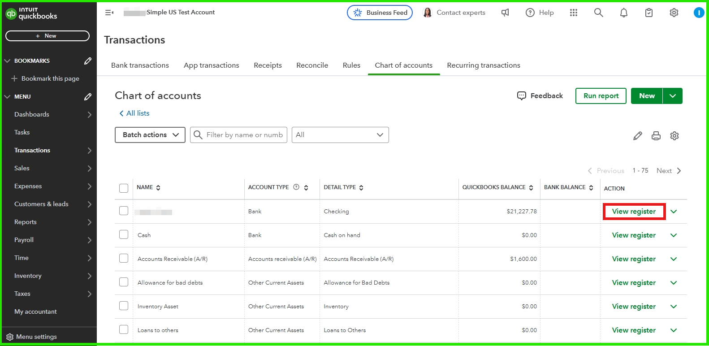Click the QuickBooks logo in sidebar

pos(31,14)
